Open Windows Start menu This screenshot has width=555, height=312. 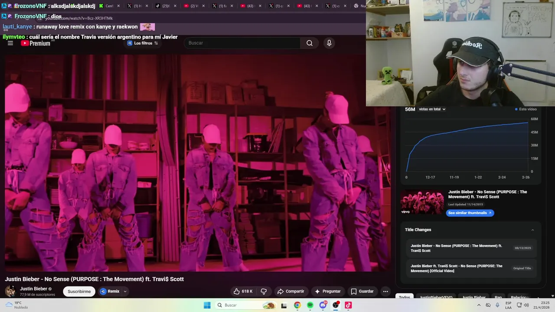click(207, 305)
